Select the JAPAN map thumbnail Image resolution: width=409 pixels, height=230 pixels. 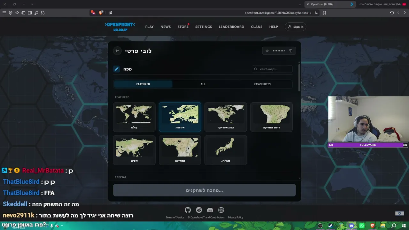point(226,150)
